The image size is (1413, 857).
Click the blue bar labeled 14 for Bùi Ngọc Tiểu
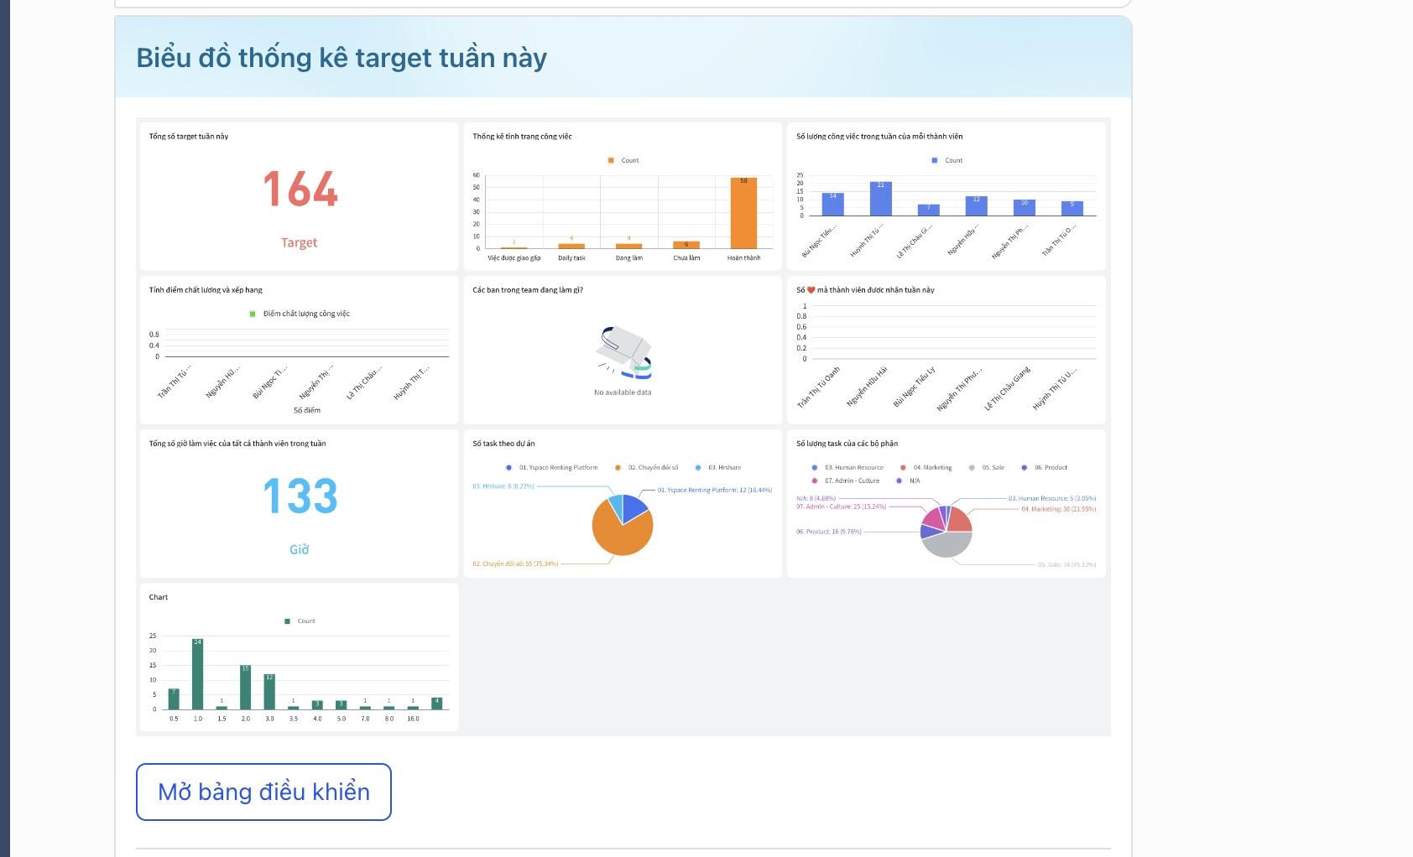coord(833,204)
